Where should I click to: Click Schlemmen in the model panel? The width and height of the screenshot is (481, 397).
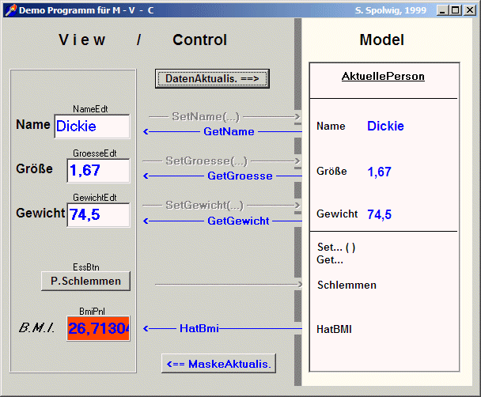click(x=347, y=285)
